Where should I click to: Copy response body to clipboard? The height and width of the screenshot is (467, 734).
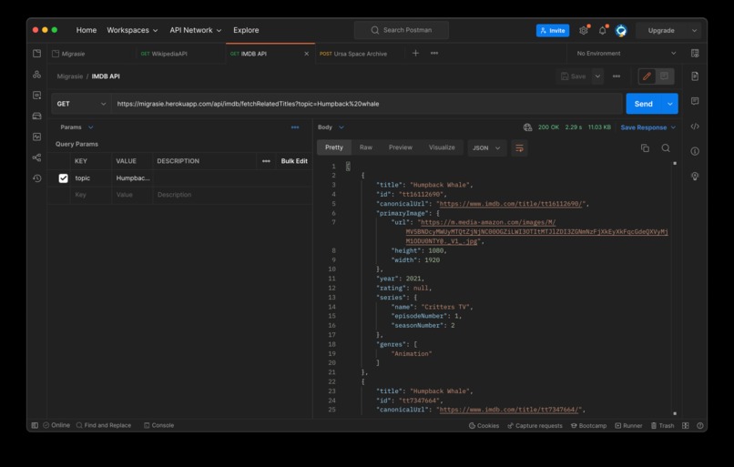[645, 147]
